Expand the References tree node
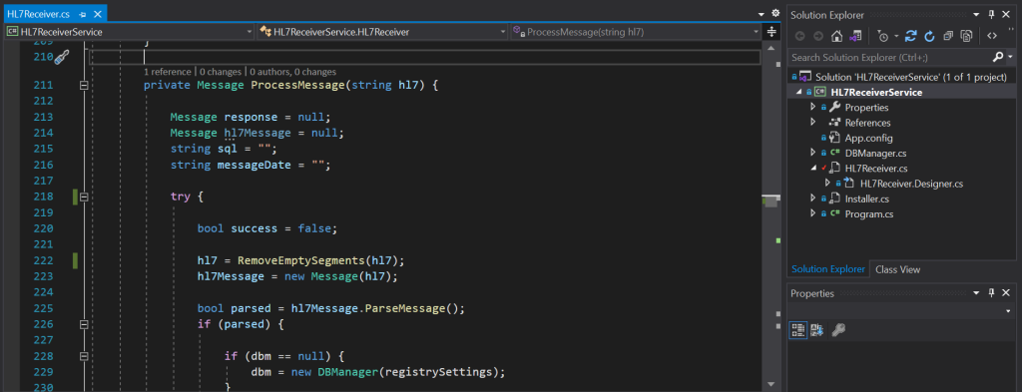Viewport: 1022px width, 392px height. tap(812, 123)
